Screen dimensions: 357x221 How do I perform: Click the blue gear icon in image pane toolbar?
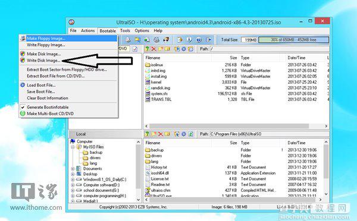click(183, 49)
